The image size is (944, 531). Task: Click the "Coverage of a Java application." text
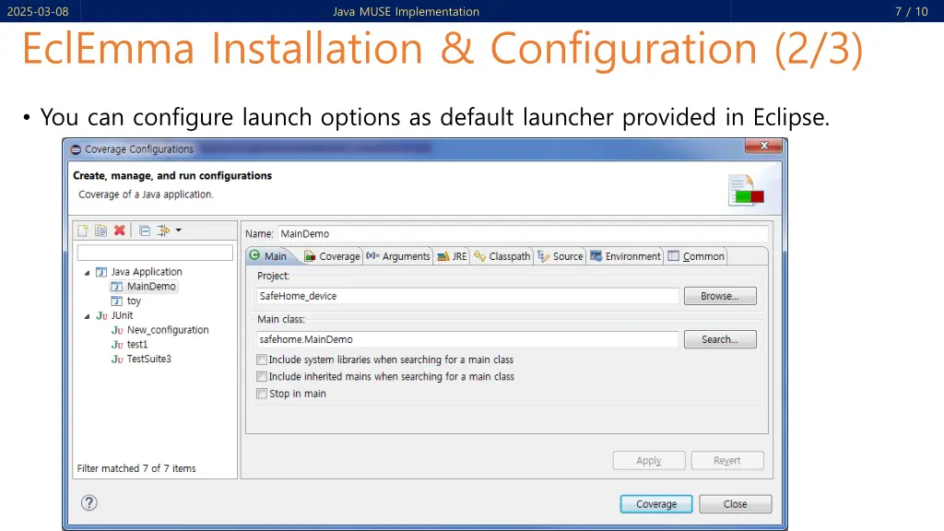click(x=146, y=195)
